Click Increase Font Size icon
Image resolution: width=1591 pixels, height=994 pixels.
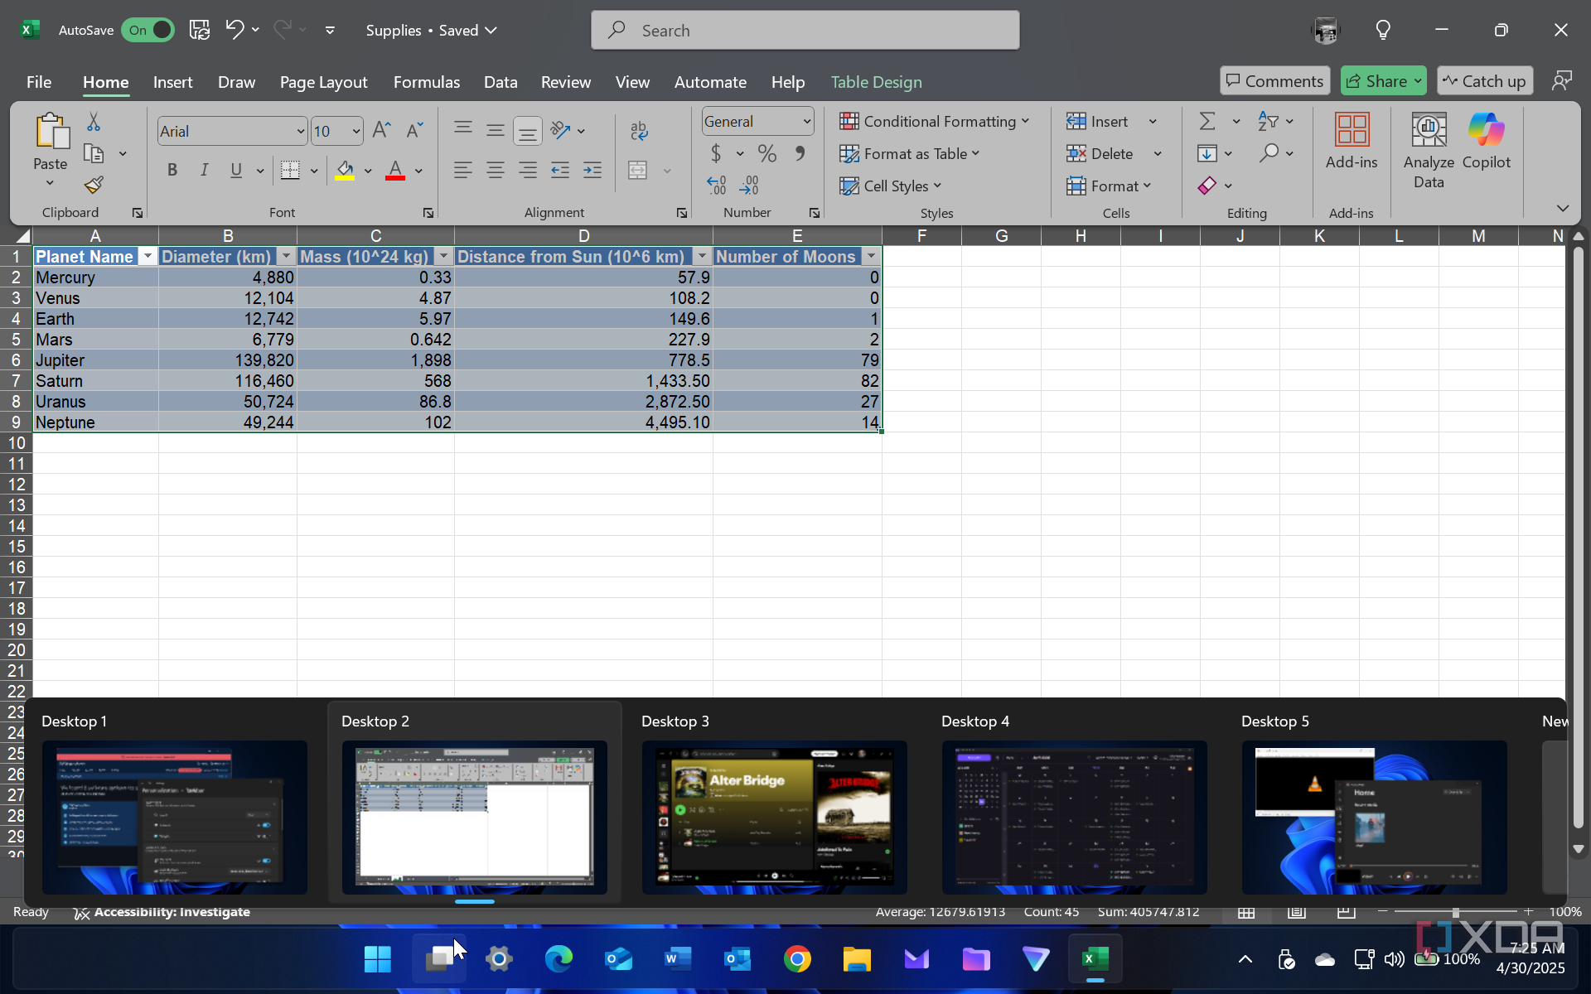point(381,130)
